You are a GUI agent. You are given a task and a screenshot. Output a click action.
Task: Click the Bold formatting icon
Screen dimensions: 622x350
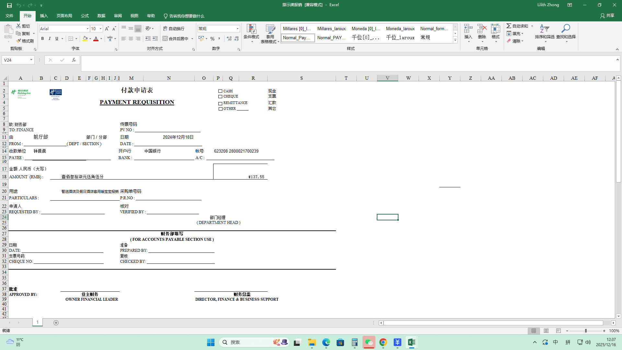point(42,39)
